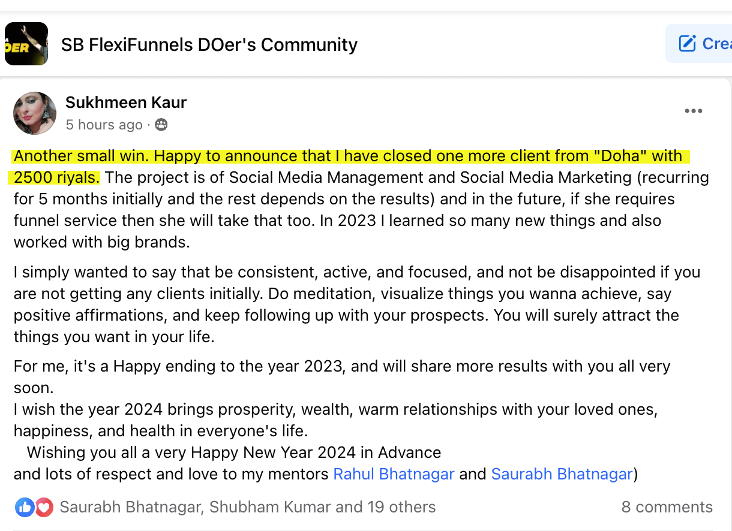The width and height of the screenshot is (732, 531).
Task: Open Sukhmeen Kaur's profile picture
Action: pos(35,113)
